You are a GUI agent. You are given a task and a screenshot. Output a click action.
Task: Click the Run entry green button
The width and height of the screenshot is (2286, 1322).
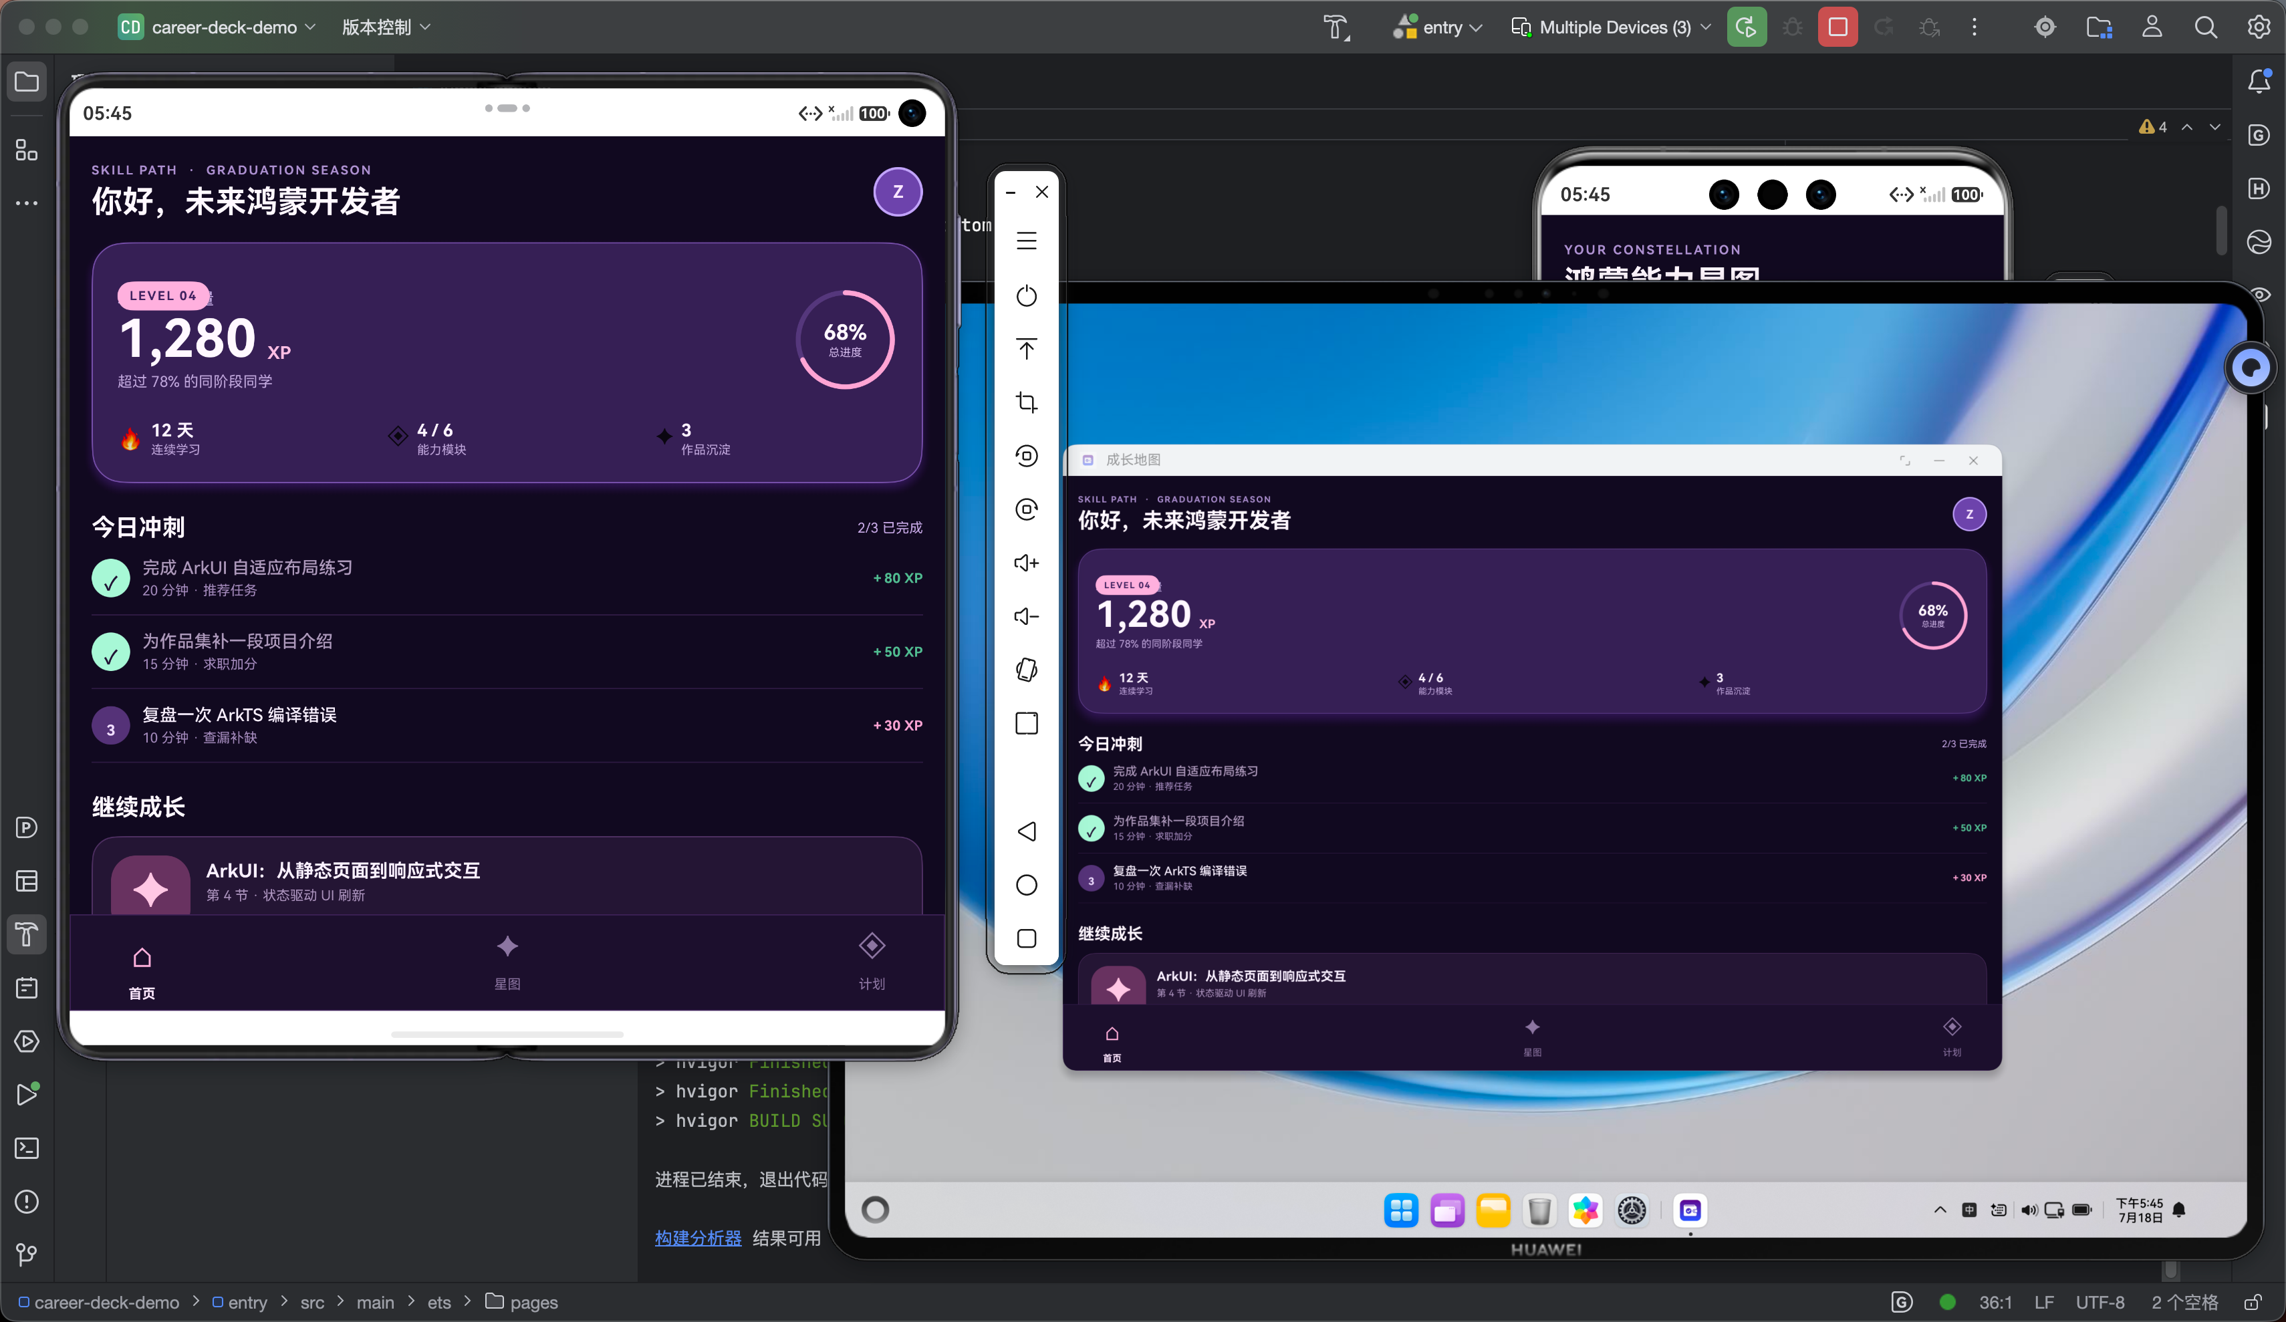(1746, 27)
